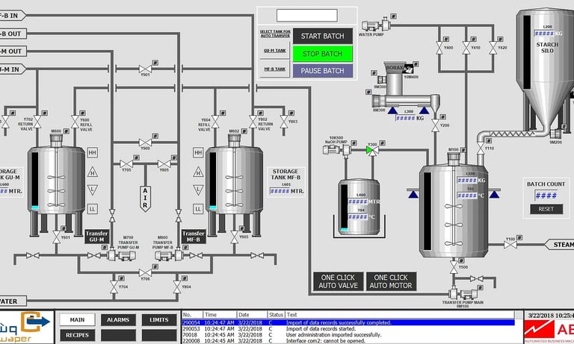Click the GU-M storage tank level bar
Viewport: 574px width, 344px height.
coord(35,181)
